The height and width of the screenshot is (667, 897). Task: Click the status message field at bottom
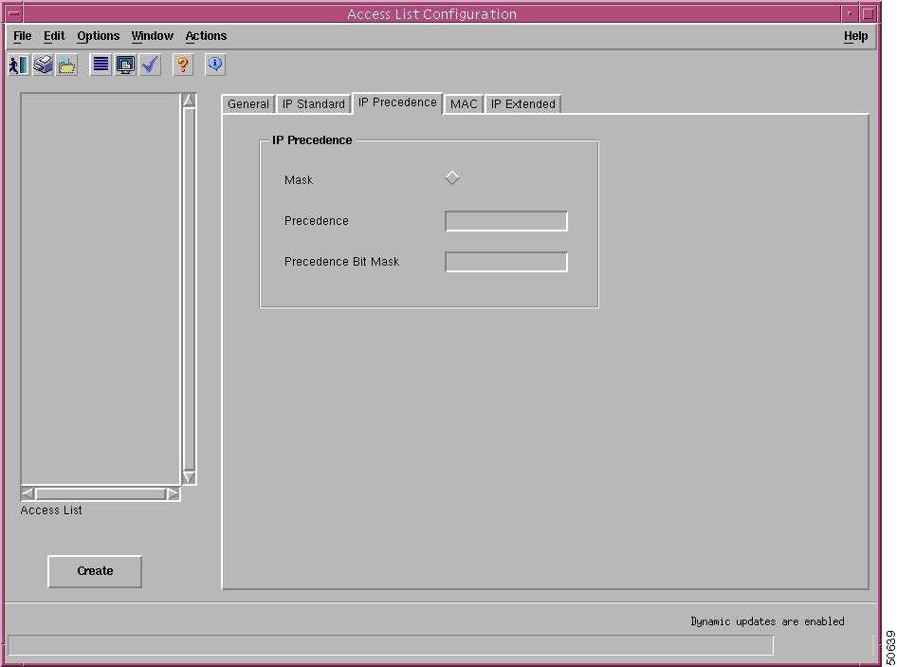(x=391, y=645)
